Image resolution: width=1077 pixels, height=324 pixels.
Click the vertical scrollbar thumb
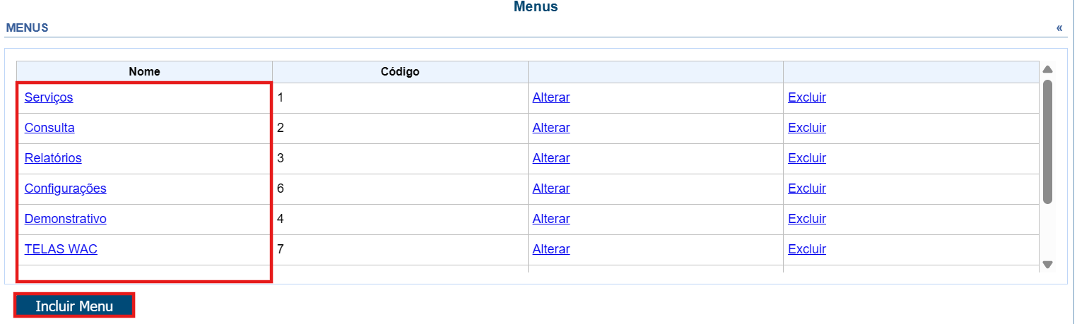(x=1048, y=141)
